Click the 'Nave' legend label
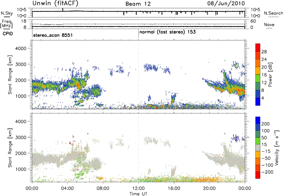The width and height of the screenshot is (283, 196). [x=269, y=24]
